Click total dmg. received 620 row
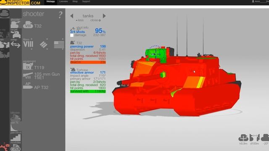 coord(88,85)
